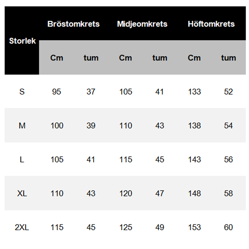Click the Cm subheader under Bröstomkrets
Image resolution: width=249 pixels, height=249 pixels.
click(57, 58)
